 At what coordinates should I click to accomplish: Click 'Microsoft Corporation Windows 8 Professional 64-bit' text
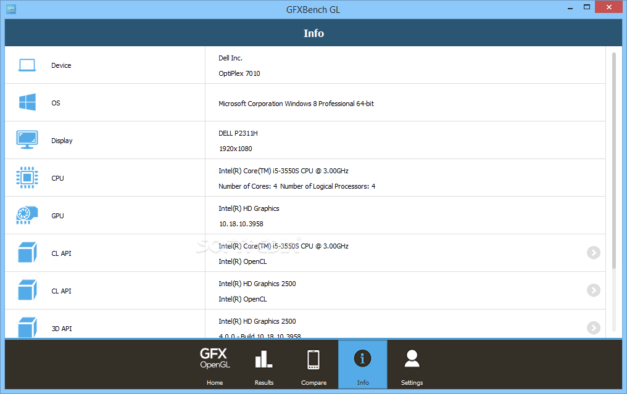point(296,104)
